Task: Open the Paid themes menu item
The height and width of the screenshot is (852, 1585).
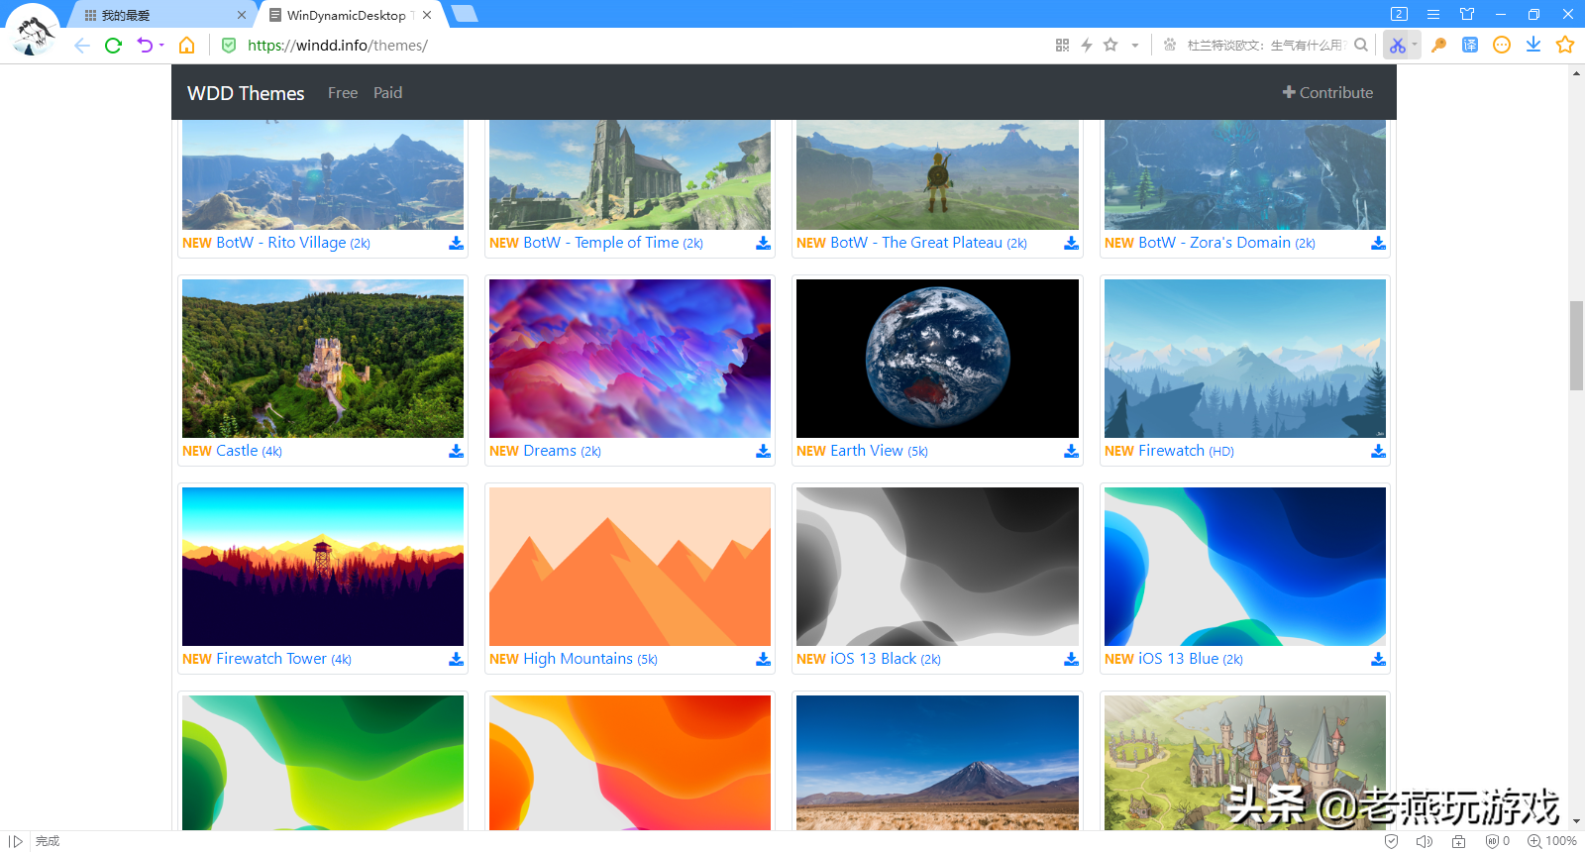Action: click(x=387, y=93)
